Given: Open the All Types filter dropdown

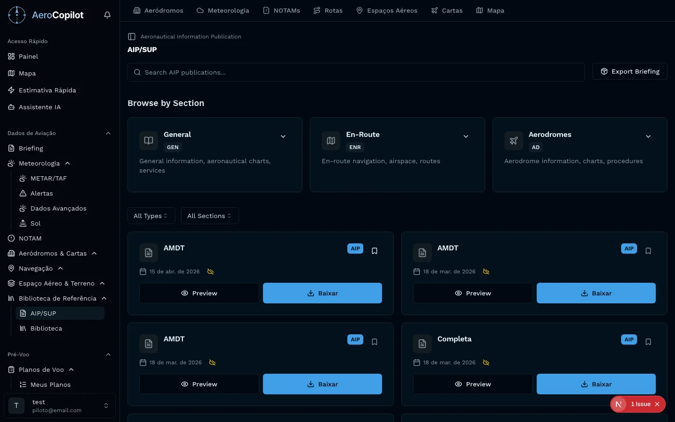Looking at the screenshot, I should pos(151,216).
